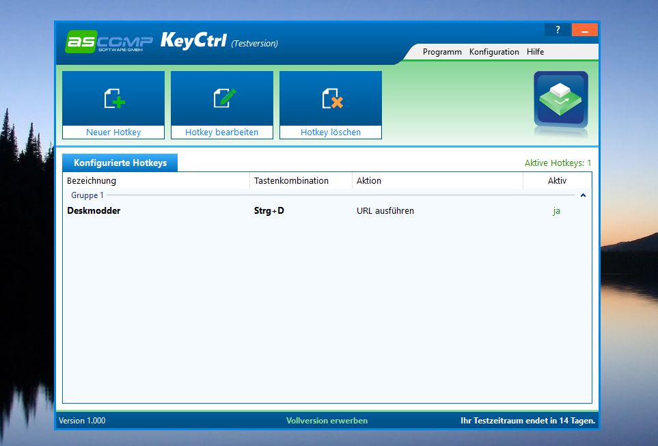The height and width of the screenshot is (446, 658).
Task: Click the Gruppe 1 group label
Action: coord(87,195)
